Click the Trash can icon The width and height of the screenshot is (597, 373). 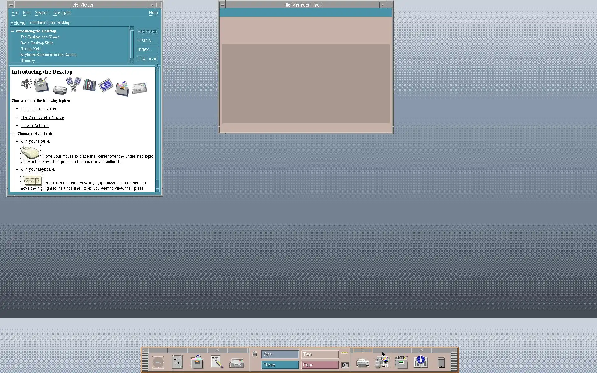(x=441, y=363)
